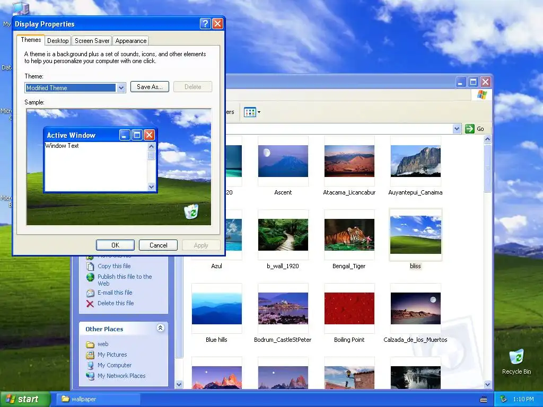Click the My Network Places icon
543x407 pixels.
(x=90, y=376)
